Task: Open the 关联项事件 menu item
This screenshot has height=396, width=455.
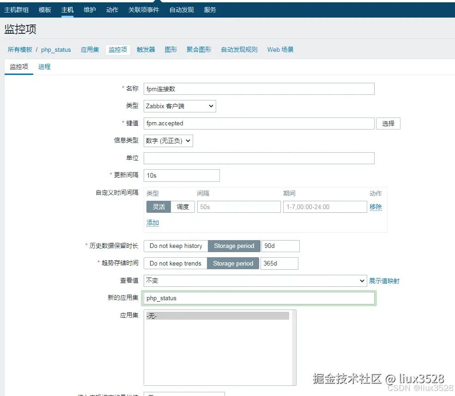Action: 144,10
